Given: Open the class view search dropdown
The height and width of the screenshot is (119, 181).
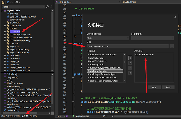Looking at the screenshot, I should (44, 7).
